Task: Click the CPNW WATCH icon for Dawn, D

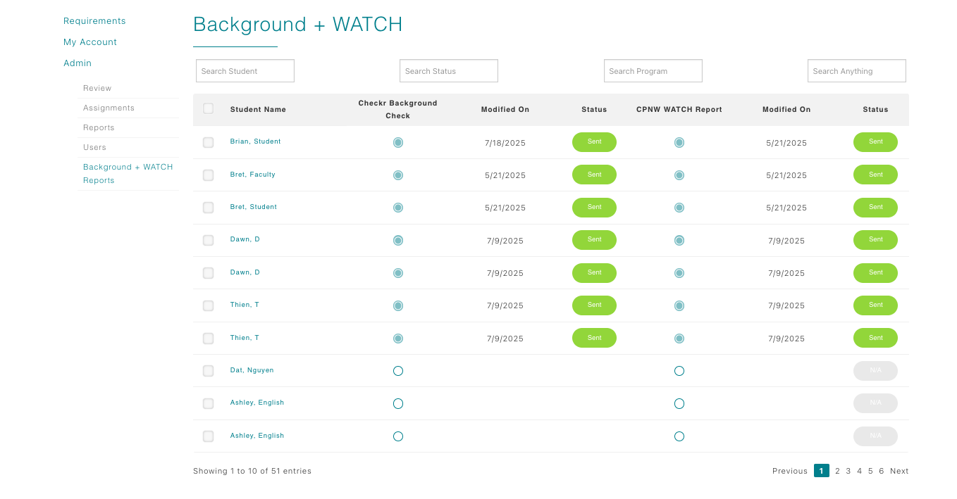Action: 679,240
